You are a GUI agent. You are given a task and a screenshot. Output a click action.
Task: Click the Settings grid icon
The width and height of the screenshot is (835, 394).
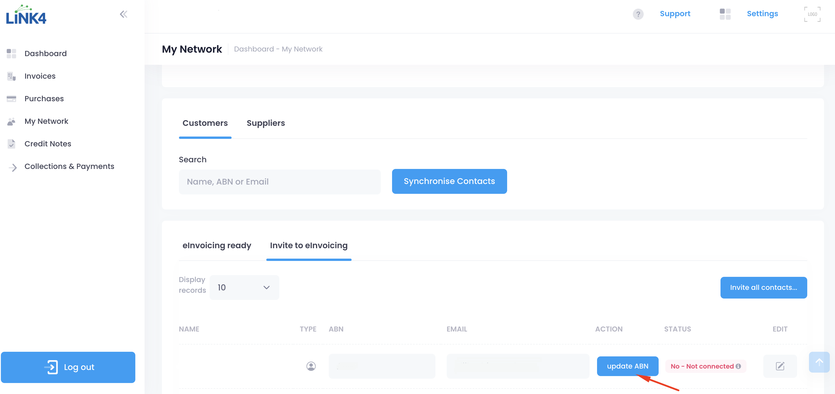tap(725, 14)
